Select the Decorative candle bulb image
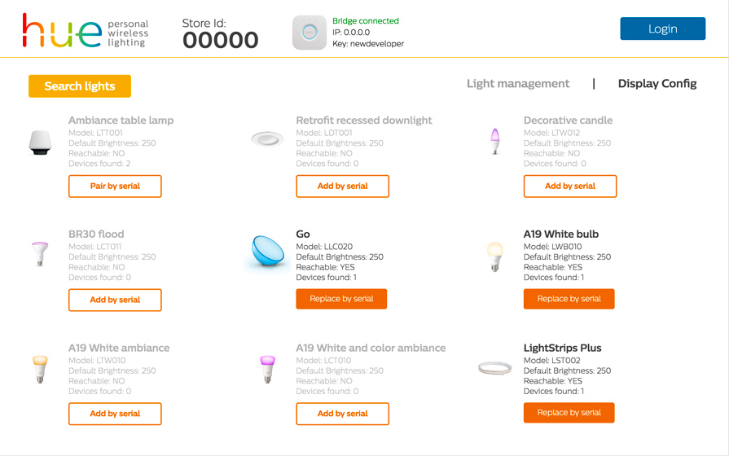The image size is (729, 456). [495, 142]
